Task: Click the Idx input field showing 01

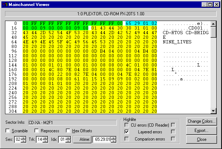Action: 62,139
